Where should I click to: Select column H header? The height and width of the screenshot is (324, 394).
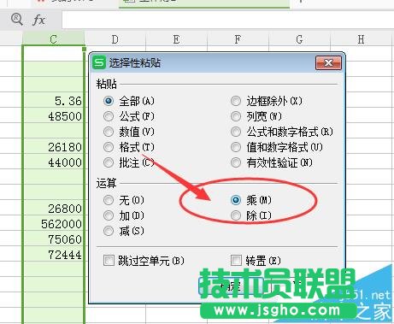pyautogui.click(x=361, y=39)
